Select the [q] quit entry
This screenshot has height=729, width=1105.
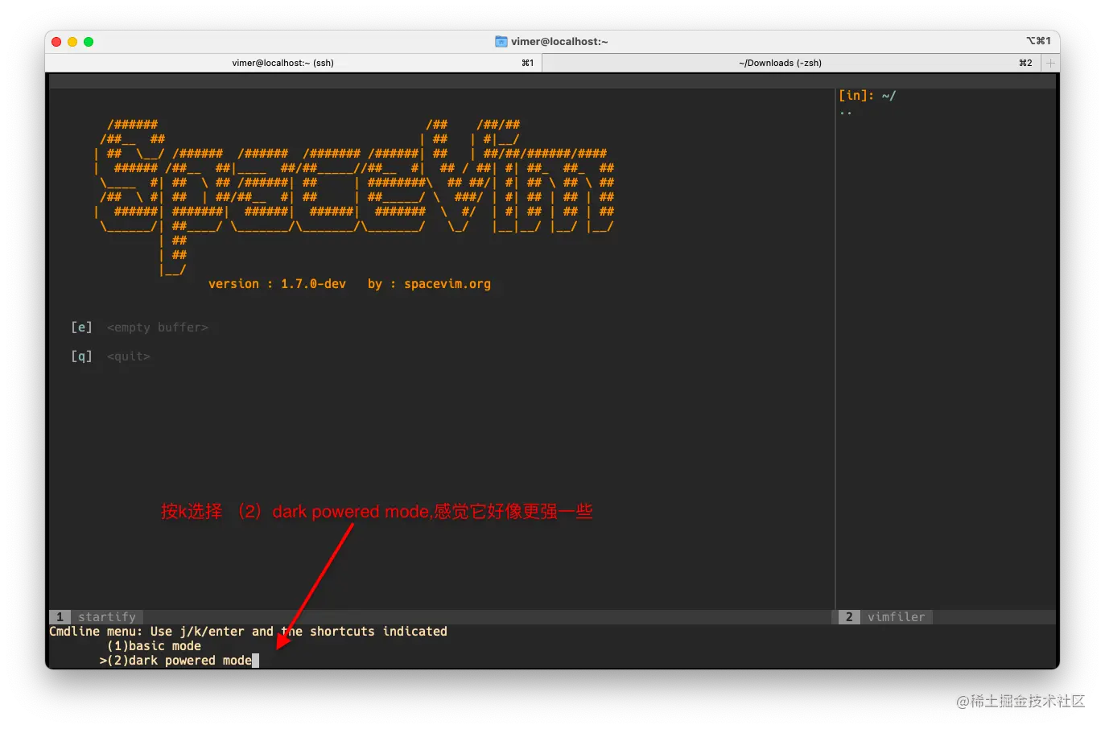coord(110,356)
